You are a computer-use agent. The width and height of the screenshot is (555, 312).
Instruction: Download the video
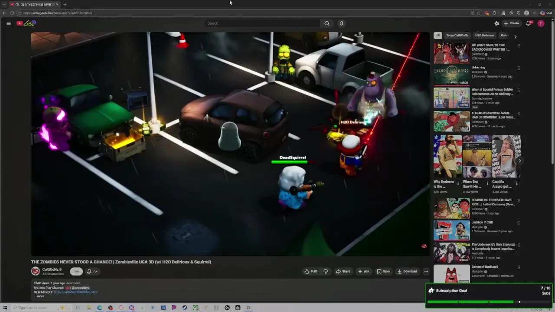(x=407, y=271)
